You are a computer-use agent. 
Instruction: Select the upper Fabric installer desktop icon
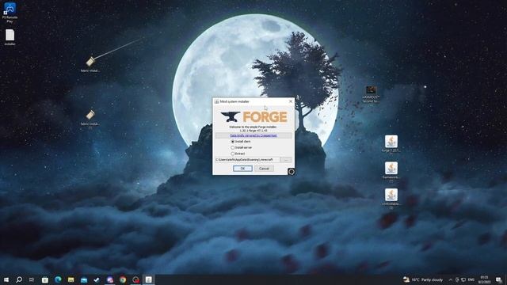point(90,64)
